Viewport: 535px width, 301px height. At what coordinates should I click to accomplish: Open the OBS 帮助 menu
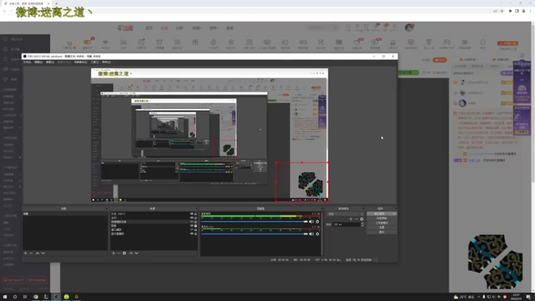106,62
